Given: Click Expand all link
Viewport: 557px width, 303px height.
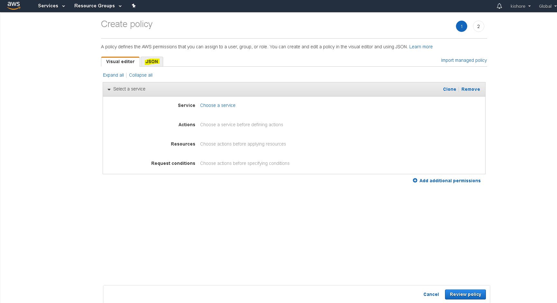Looking at the screenshot, I should click(113, 75).
